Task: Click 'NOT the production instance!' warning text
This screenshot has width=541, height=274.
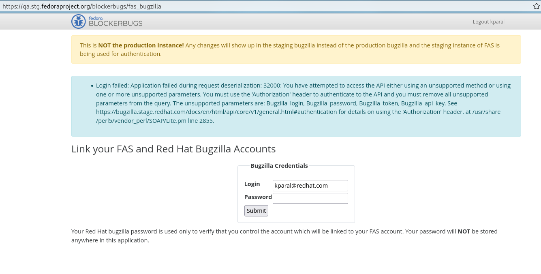Action: tap(141, 45)
